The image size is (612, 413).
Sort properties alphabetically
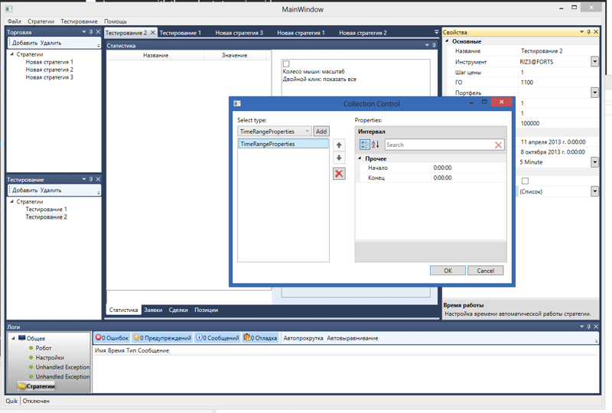(x=375, y=145)
